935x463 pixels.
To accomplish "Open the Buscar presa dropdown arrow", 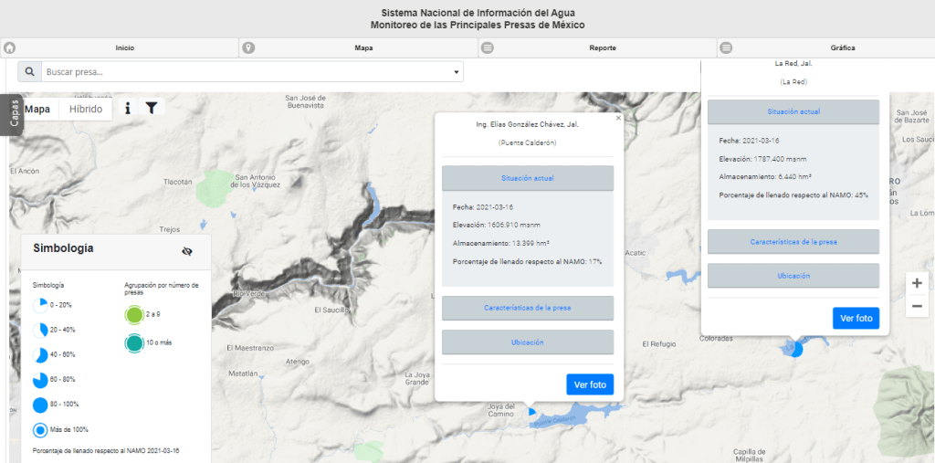I will 457,72.
